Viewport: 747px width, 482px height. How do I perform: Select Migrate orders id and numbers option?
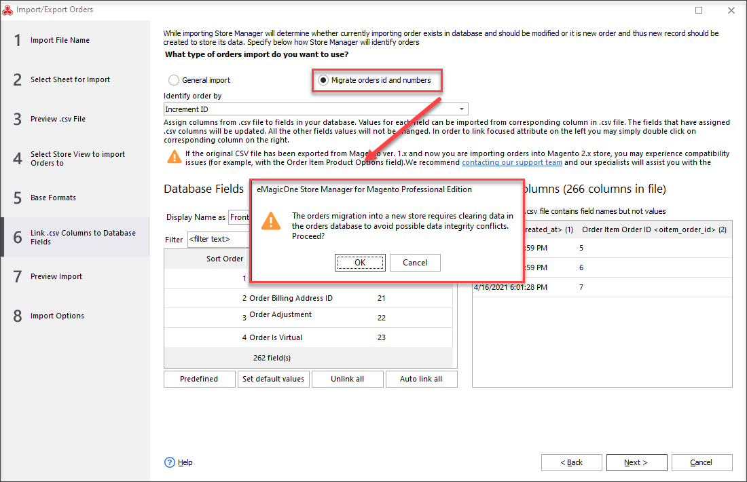(x=323, y=80)
